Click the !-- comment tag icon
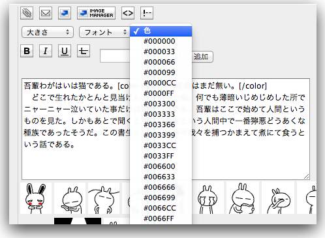325x238 pixels. coord(147,13)
